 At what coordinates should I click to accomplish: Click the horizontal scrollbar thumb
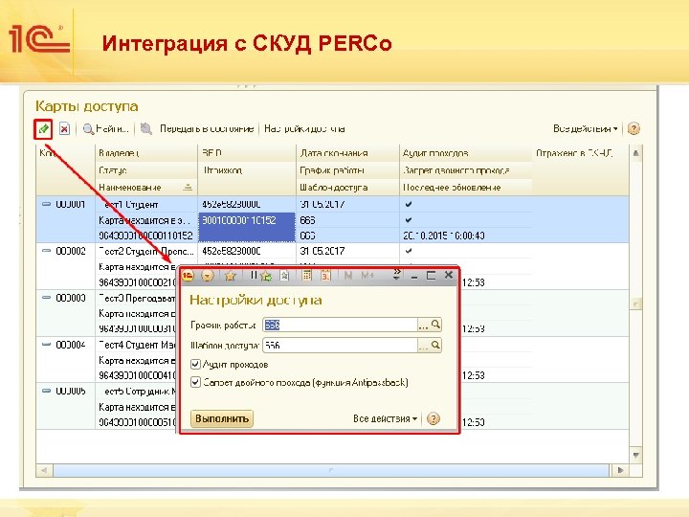click(x=331, y=470)
